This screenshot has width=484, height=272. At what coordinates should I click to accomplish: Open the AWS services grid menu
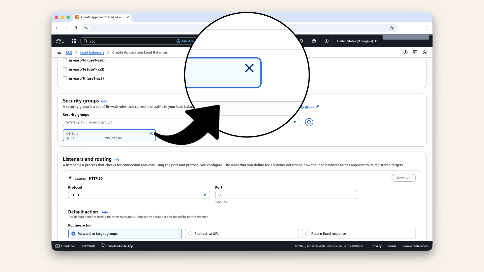pos(74,41)
